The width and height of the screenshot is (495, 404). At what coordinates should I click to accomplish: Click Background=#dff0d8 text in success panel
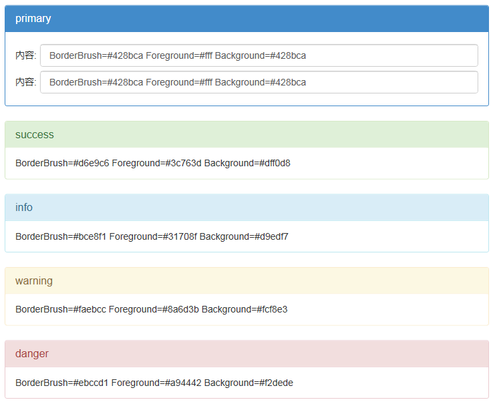(x=247, y=163)
